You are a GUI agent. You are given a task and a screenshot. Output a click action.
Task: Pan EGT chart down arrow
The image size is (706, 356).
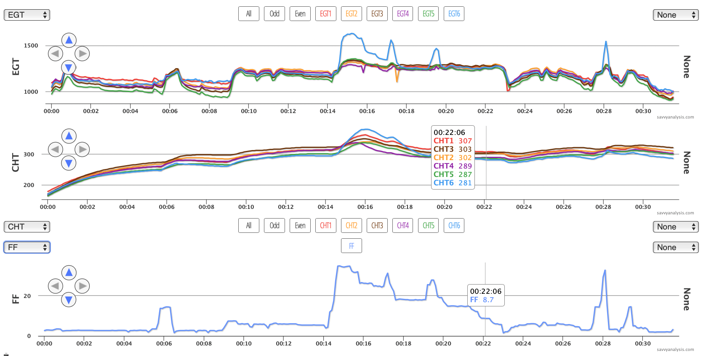69,67
